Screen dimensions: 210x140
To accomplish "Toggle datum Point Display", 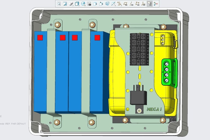I will (138, 4).
